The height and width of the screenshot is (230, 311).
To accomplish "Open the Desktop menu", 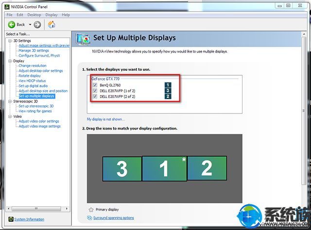I will [34, 15].
